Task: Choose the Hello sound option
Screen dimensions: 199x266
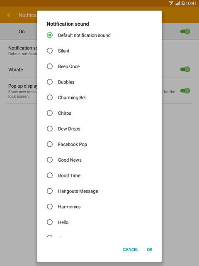Action: [50, 222]
